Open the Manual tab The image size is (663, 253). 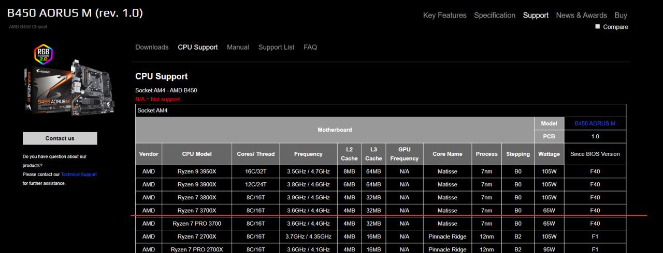238,47
